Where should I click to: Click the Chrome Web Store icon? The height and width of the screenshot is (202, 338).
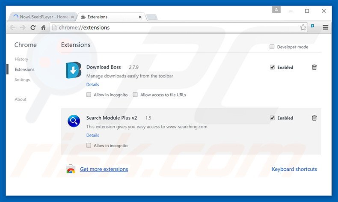point(71,169)
